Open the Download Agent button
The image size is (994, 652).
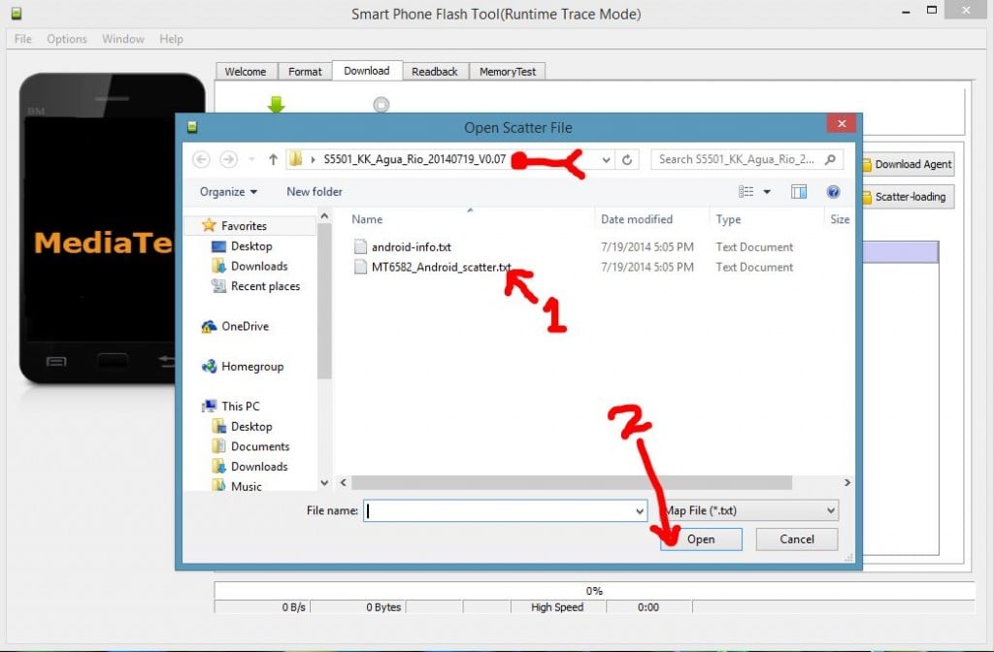click(x=908, y=165)
